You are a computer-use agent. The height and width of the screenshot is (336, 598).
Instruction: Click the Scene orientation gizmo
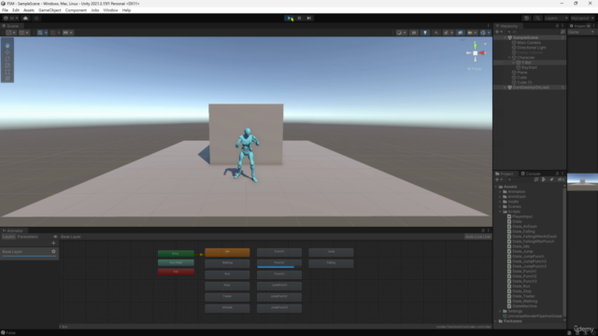tap(476, 53)
